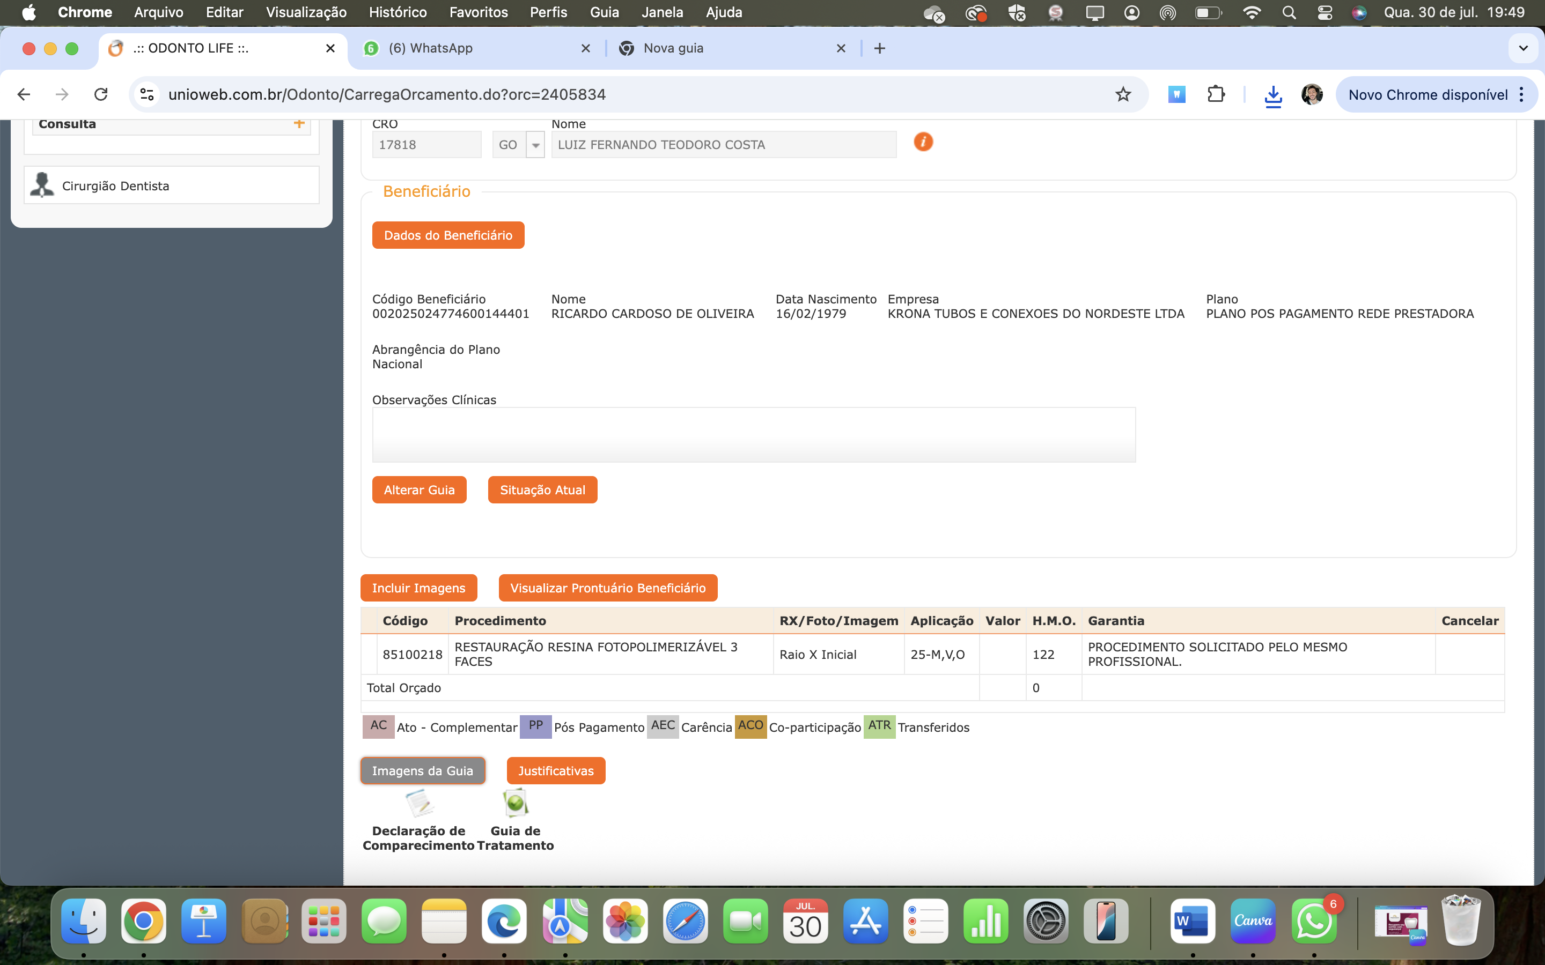1545x965 pixels.
Task: Open the GO state dropdown arrow
Action: click(x=535, y=145)
